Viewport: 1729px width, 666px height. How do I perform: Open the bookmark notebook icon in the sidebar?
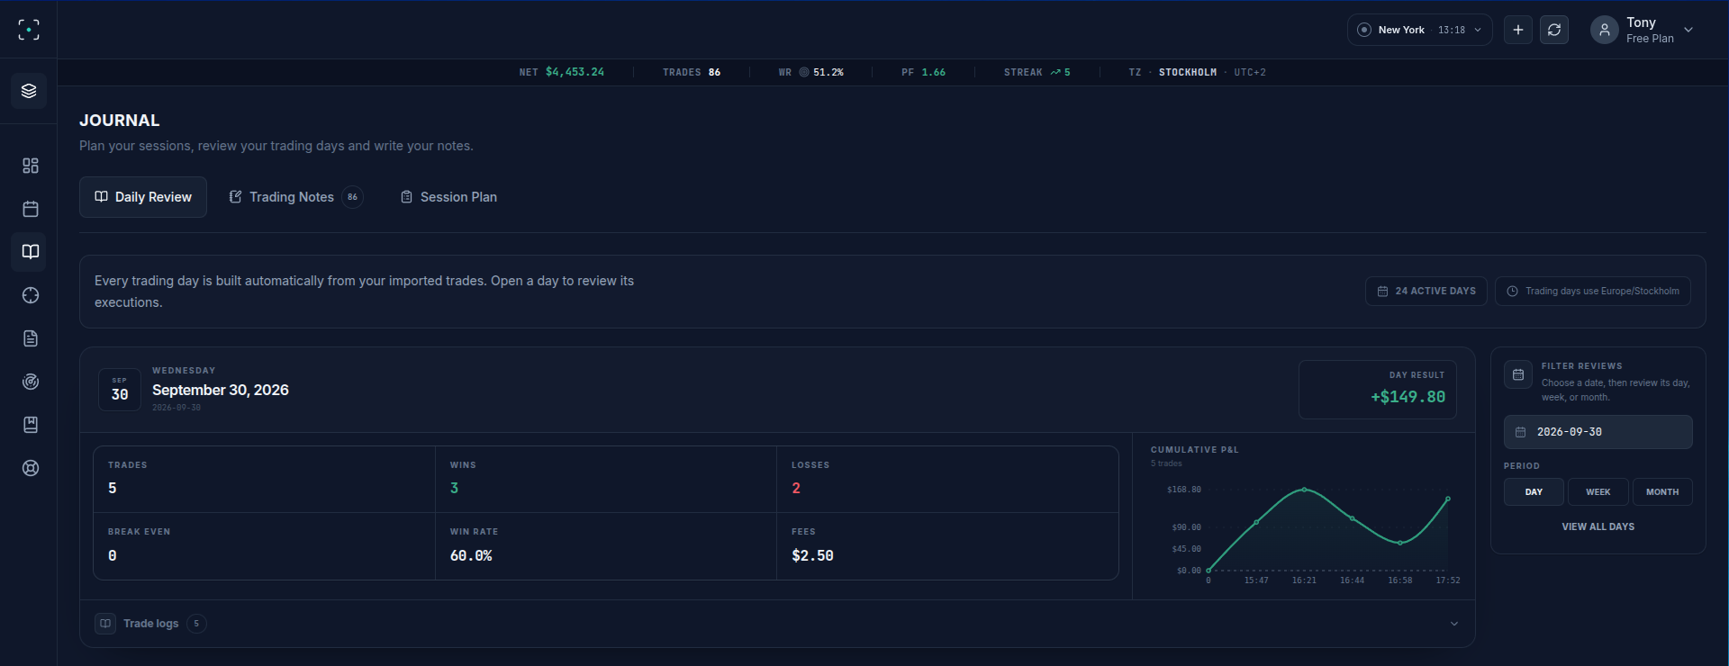31,425
